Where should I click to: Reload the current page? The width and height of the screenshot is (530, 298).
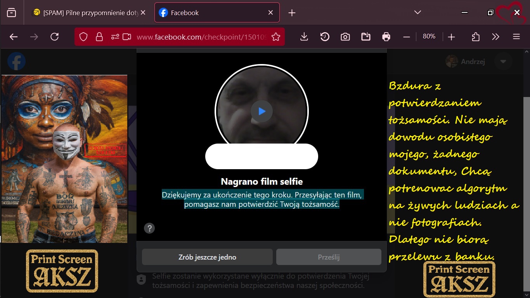point(55,37)
